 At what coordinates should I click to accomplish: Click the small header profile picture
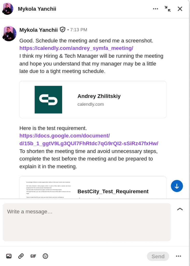point(8,9)
